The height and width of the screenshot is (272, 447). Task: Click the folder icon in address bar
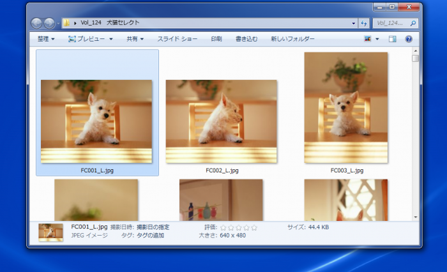pos(66,23)
